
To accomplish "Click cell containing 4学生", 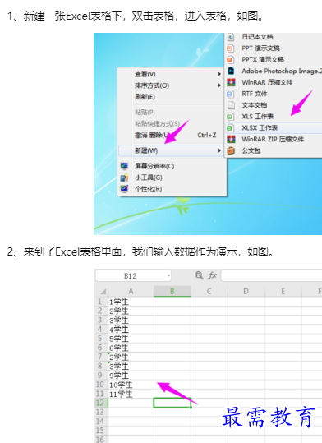I will coord(131,330).
